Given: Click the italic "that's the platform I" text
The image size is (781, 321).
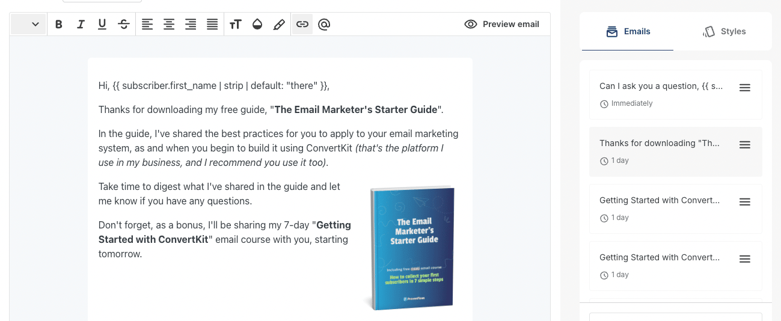Looking at the screenshot, I should 400,148.
